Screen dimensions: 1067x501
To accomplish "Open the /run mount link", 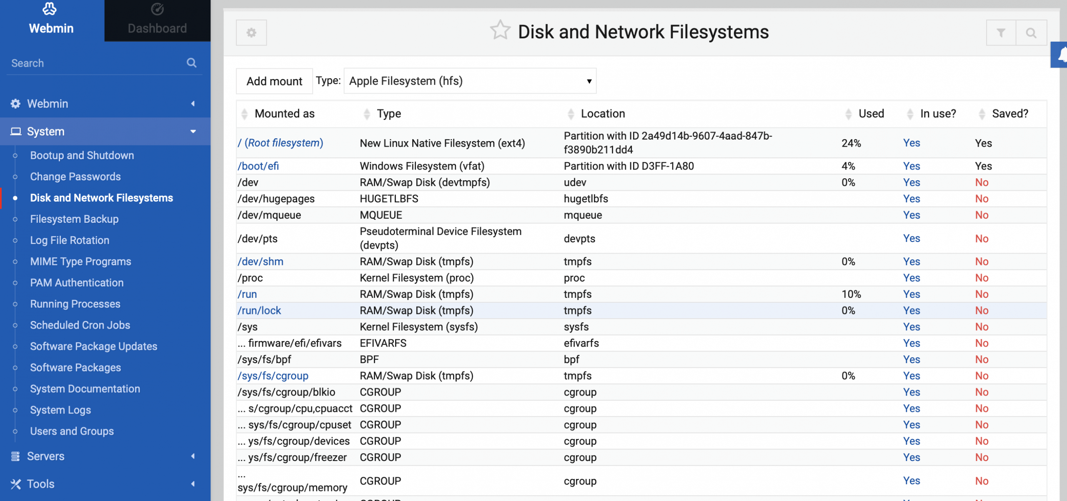I will point(247,294).
